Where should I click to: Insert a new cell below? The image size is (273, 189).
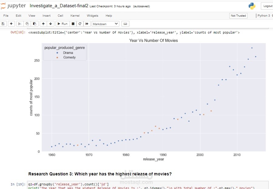tap(11, 24)
